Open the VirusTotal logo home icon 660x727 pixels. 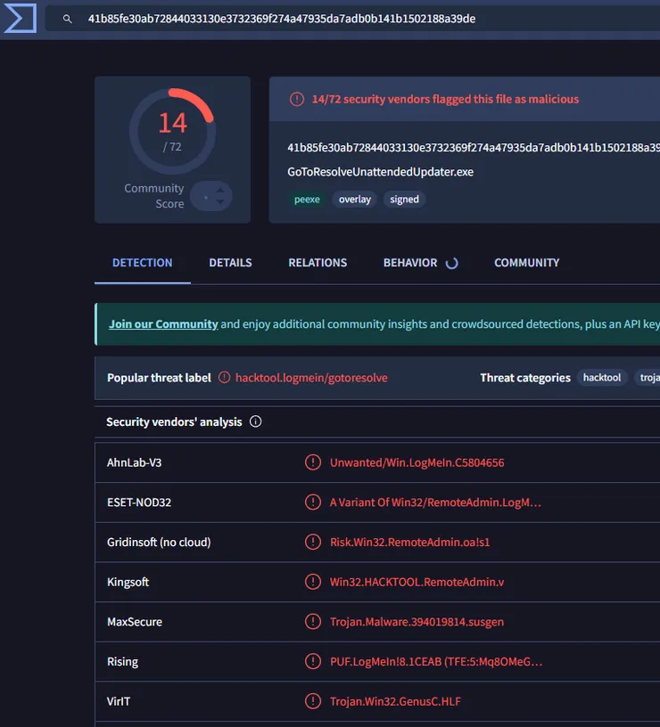click(21, 19)
